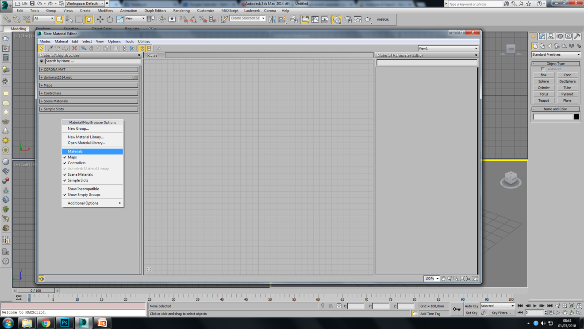Click the 0 / 100 time slider
This screenshot has width=584, height=329.
(35, 290)
